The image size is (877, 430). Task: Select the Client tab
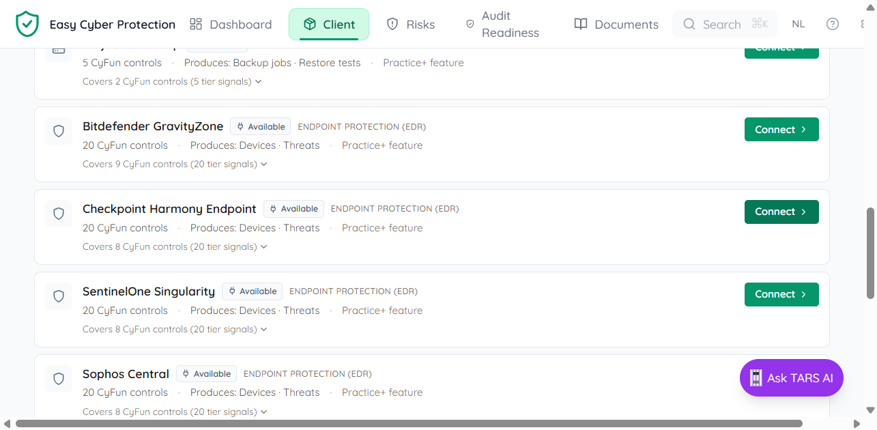pyautogui.click(x=329, y=25)
